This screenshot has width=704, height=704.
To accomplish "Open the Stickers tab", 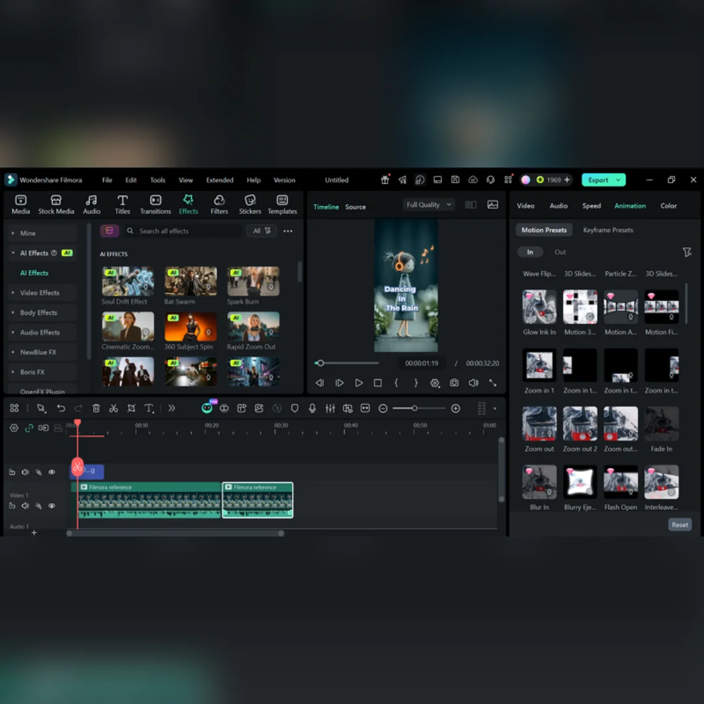I will point(250,205).
